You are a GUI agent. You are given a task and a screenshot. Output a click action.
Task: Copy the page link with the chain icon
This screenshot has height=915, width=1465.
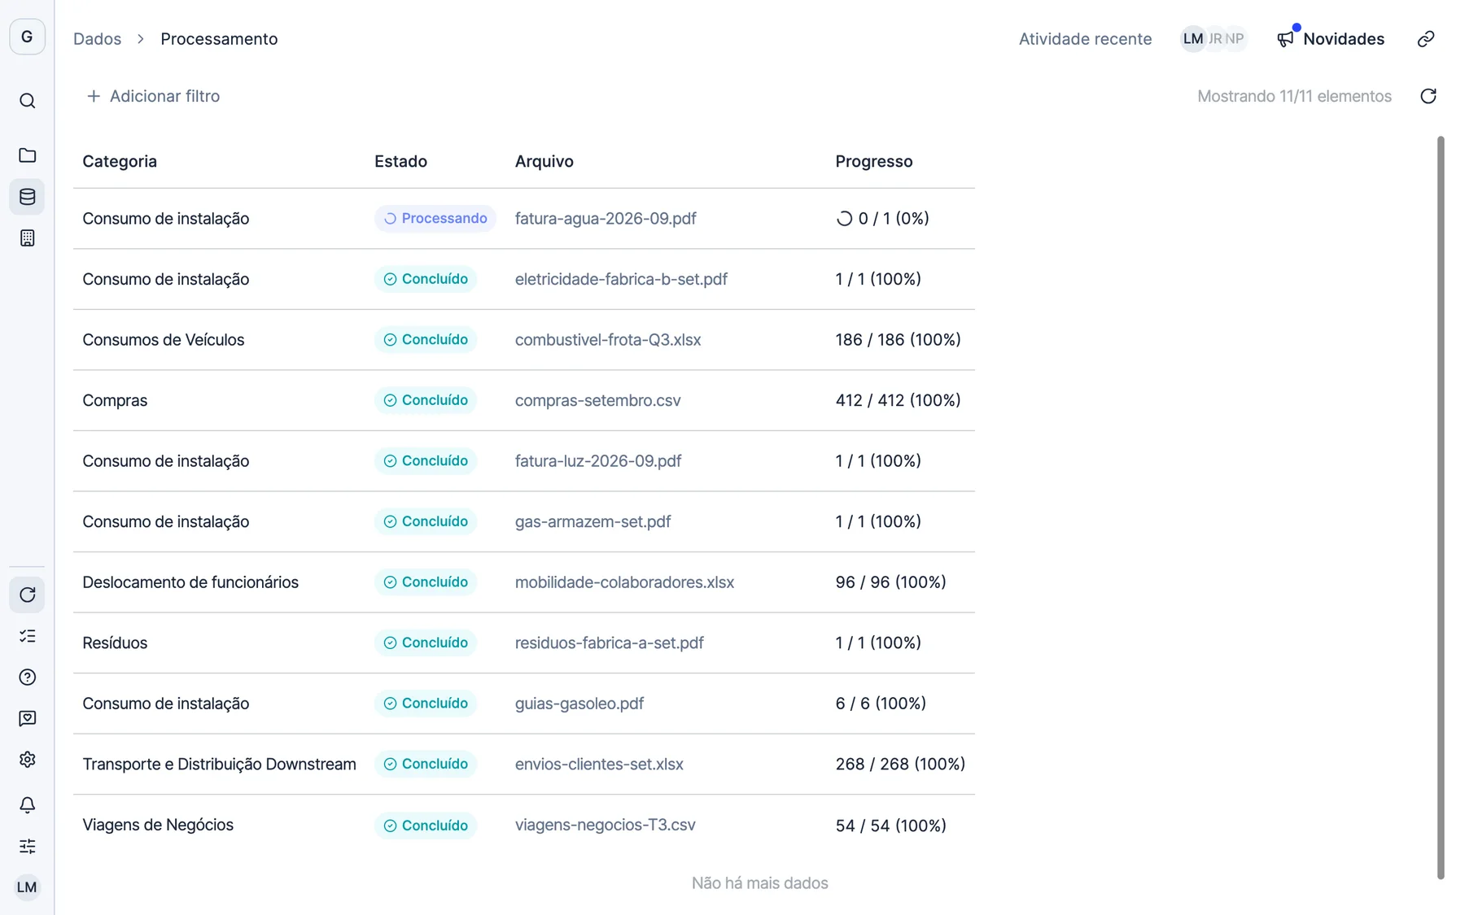(x=1426, y=39)
